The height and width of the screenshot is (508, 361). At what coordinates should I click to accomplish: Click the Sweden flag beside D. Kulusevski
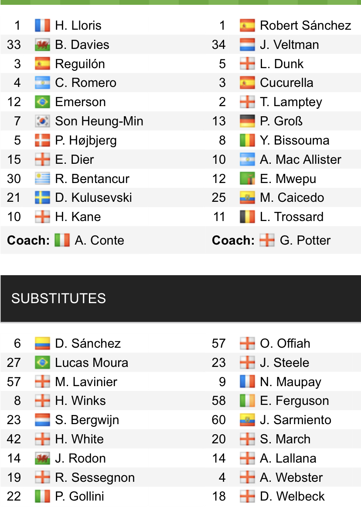pos(42,197)
